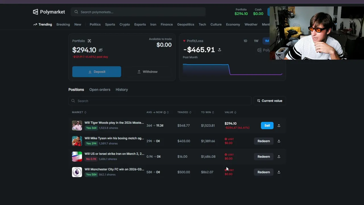Image resolution: width=364 pixels, height=205 pixels.
Task: Click the positions Search field
Action: tap(160, 101)
